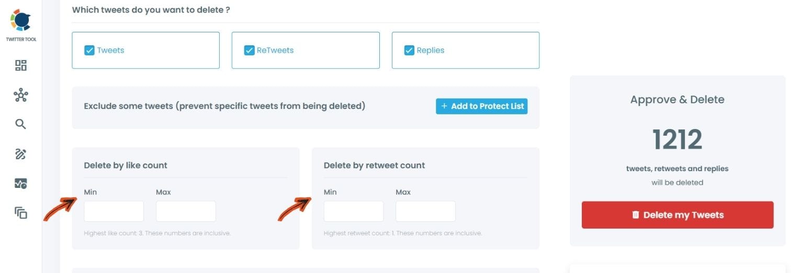811x273 pixels.
Task: Uncheck the ReTweets checkbox
Action: [249, 51]
